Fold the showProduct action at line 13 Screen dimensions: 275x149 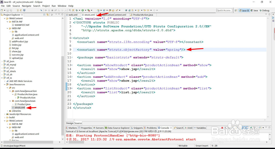[72, 65]
